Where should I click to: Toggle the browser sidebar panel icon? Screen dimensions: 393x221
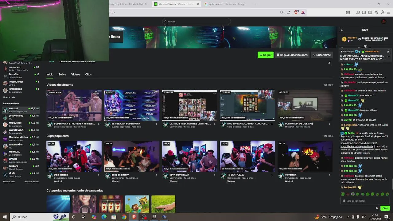click(x=364, y=12)
